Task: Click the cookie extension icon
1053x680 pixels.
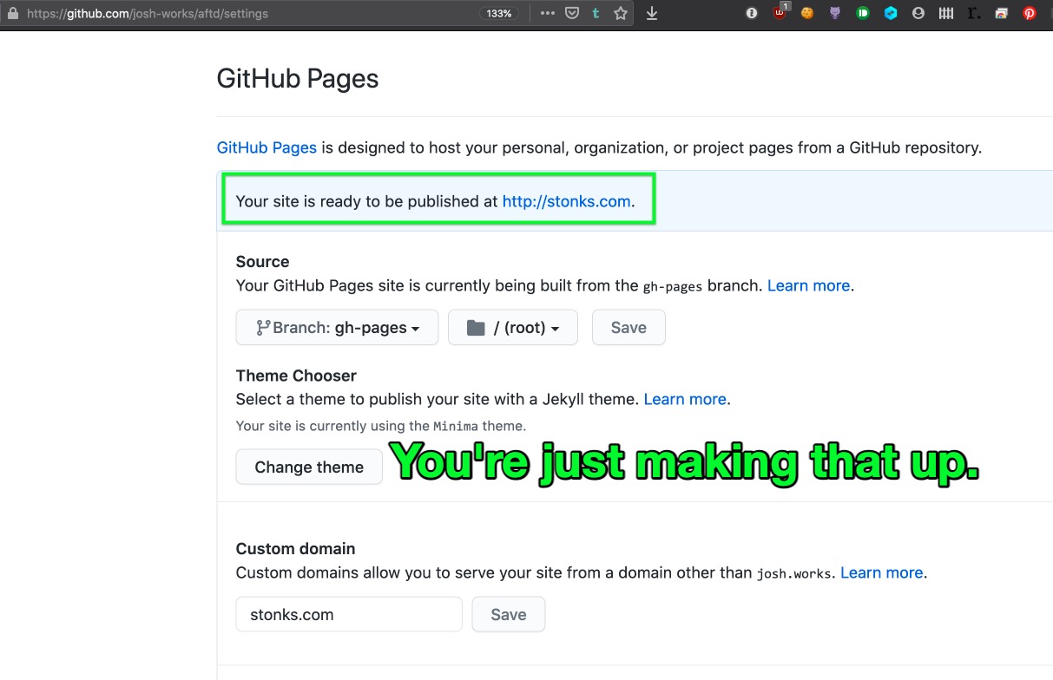Action: tap(807, 14)
